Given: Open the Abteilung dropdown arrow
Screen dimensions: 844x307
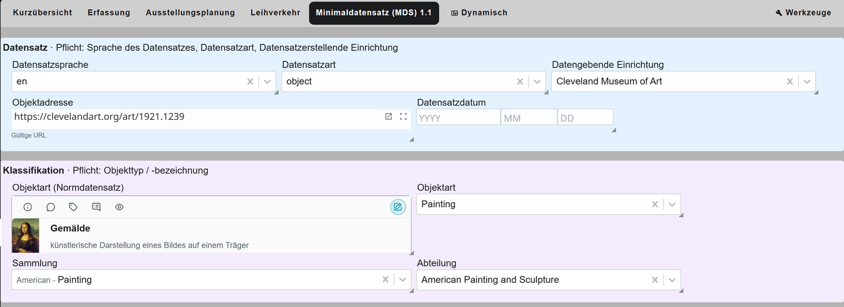Looking at the screenshot, I should click(672, 280).
